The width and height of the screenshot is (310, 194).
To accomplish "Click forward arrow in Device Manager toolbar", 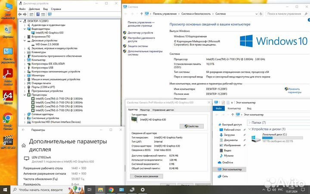I will click(25, 14).
